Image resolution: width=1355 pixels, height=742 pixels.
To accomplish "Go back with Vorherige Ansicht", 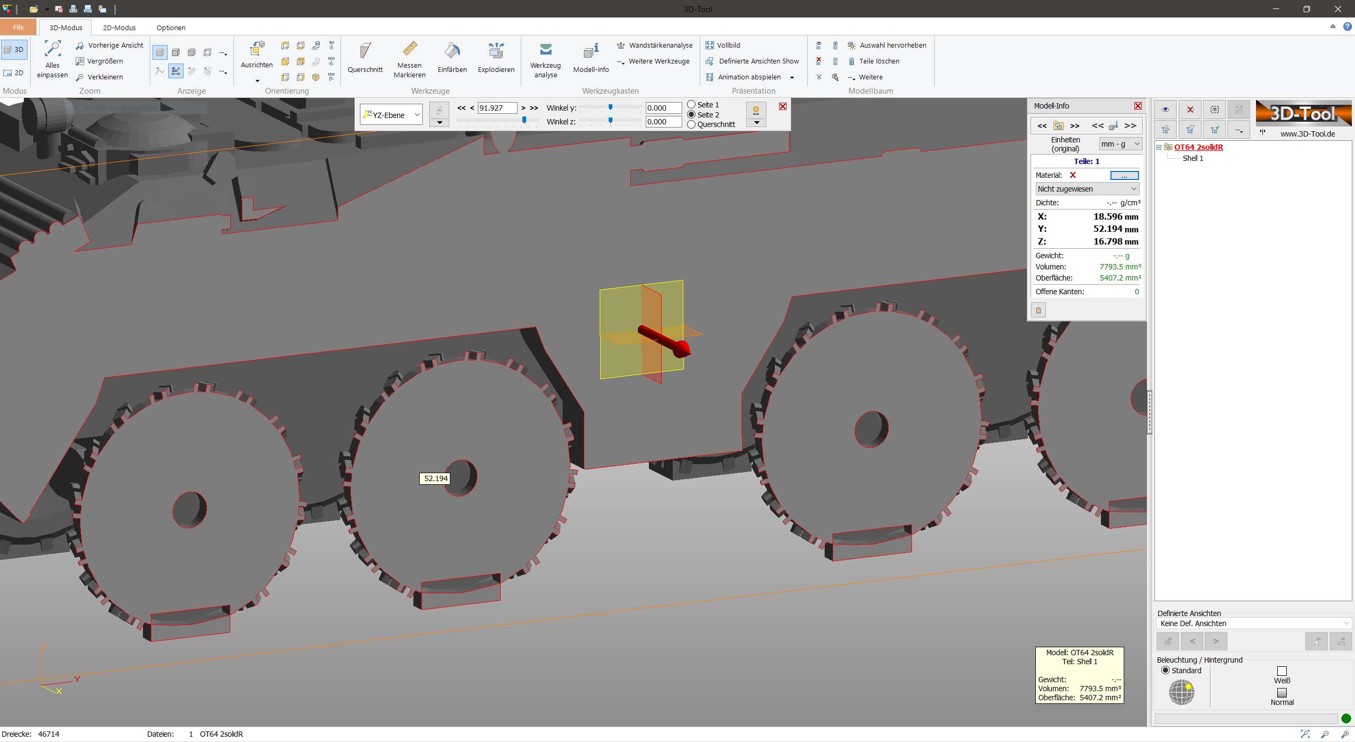I will click(x=110, y=46).
